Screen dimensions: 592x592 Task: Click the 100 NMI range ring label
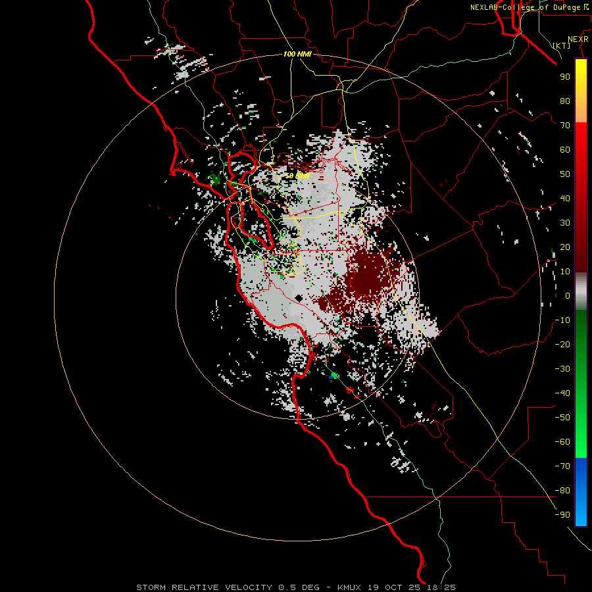click(x=297, y=54)
